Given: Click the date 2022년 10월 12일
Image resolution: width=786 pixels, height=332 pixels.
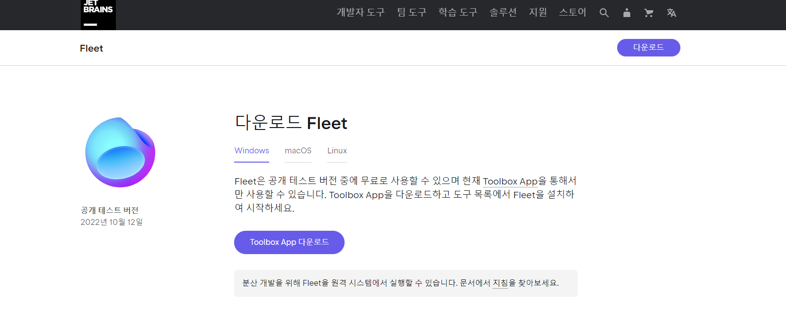Looking at the screenshot, I should click(111, 222).
